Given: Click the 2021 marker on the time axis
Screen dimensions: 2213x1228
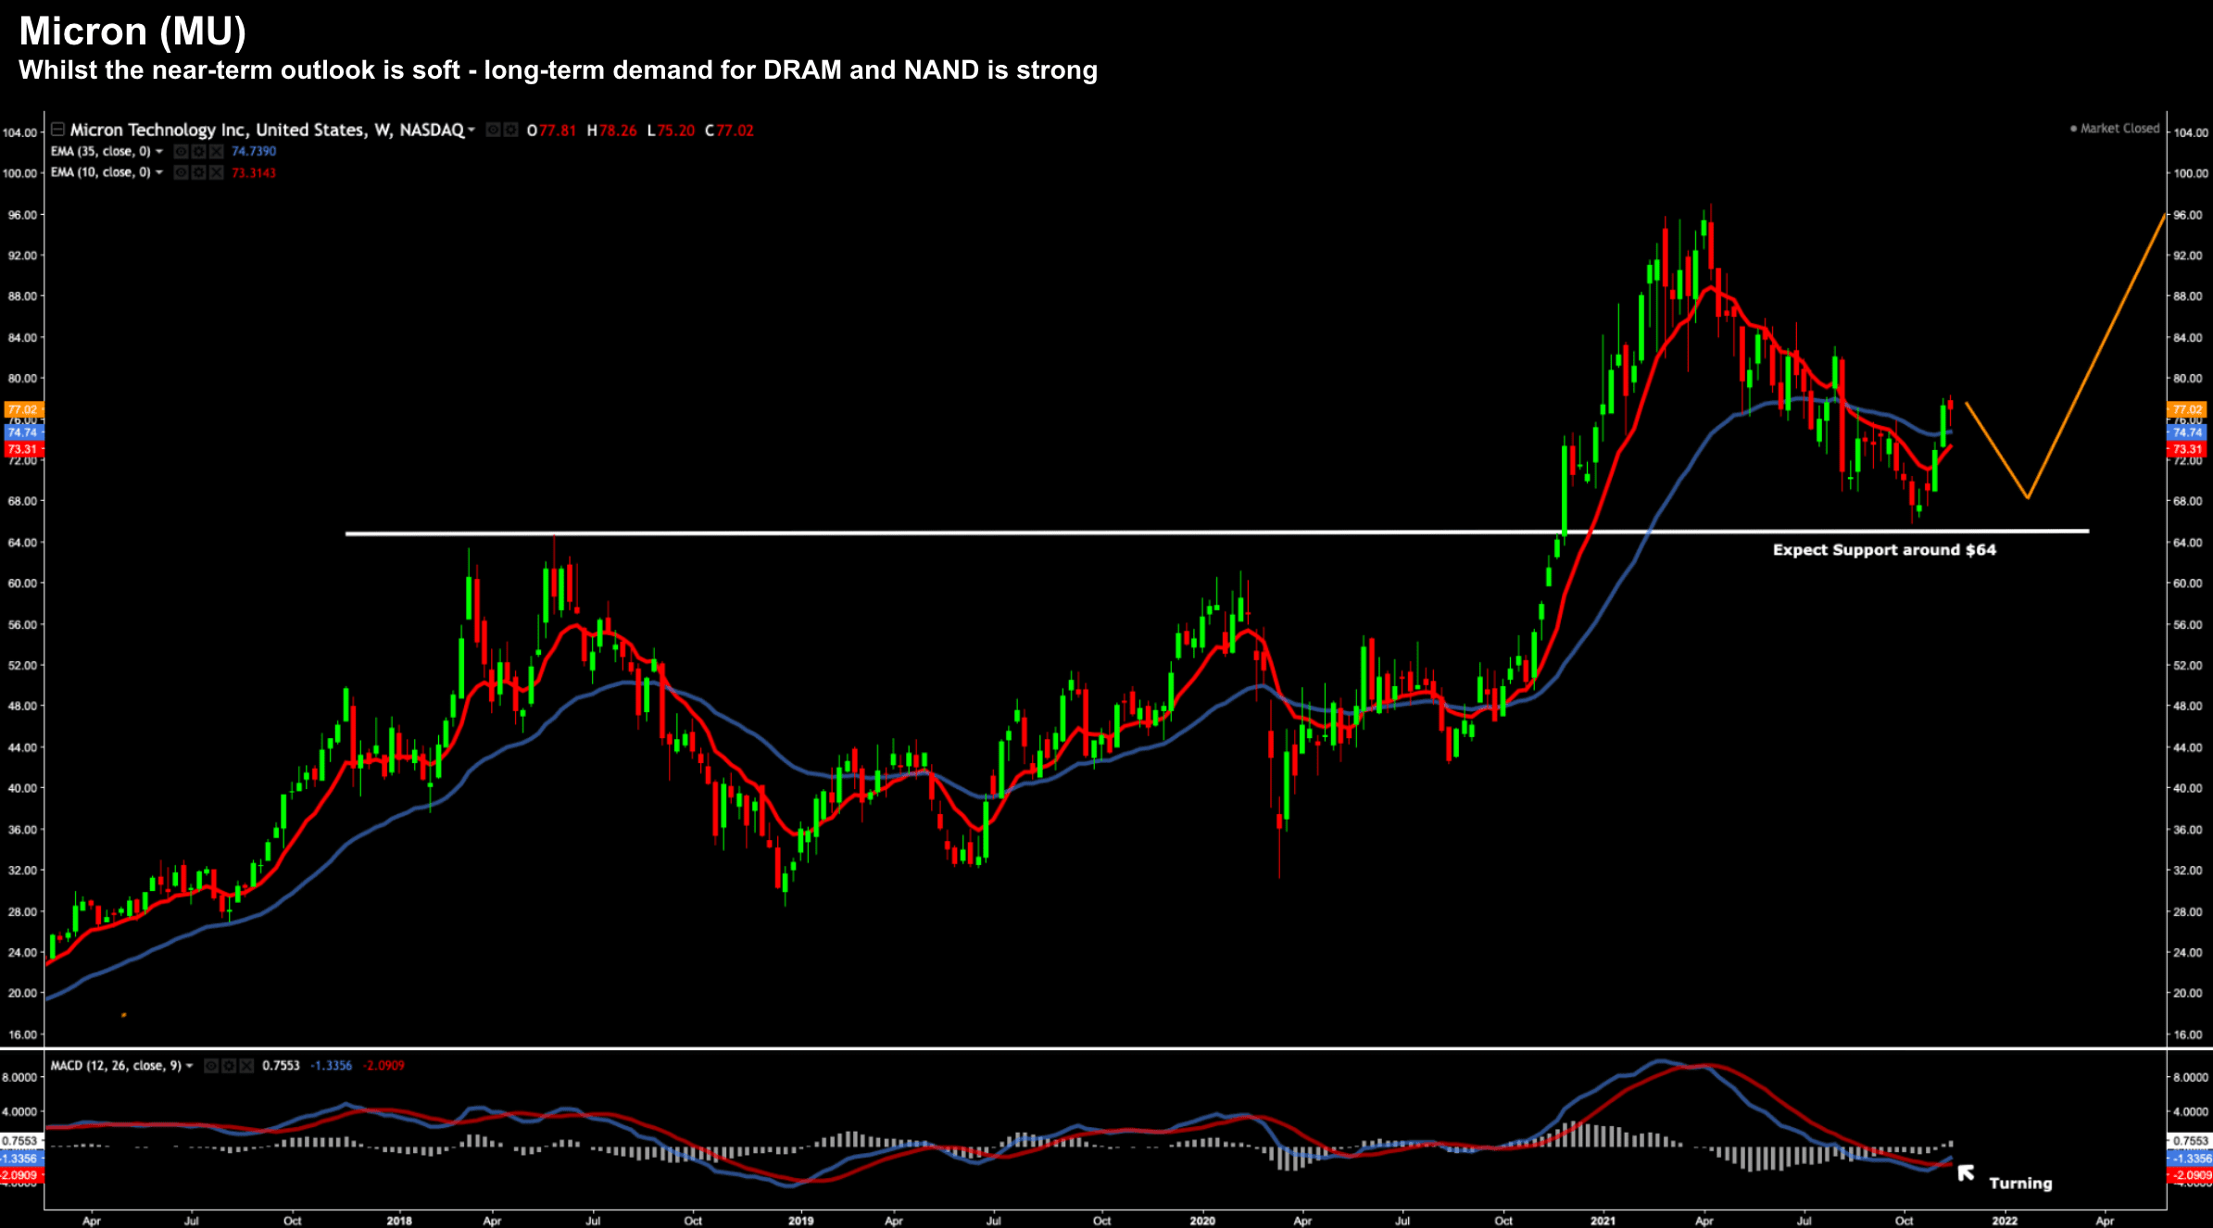Looking at the screenshot, I should [1603, 1221].
